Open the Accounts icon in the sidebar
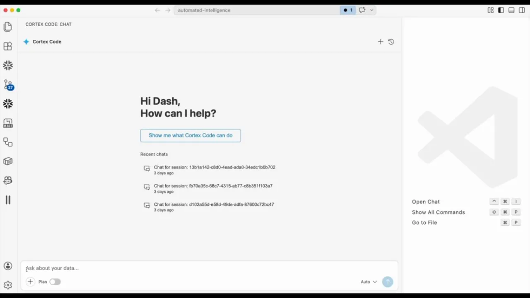530x298 pixels. (7, 266)
